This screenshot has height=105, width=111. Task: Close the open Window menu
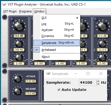click(x=39, y=11)
